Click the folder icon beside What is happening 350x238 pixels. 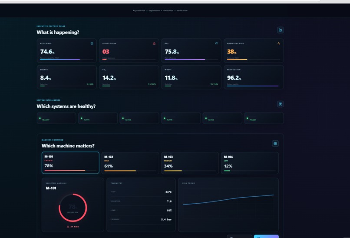click(x=281, y=30)
